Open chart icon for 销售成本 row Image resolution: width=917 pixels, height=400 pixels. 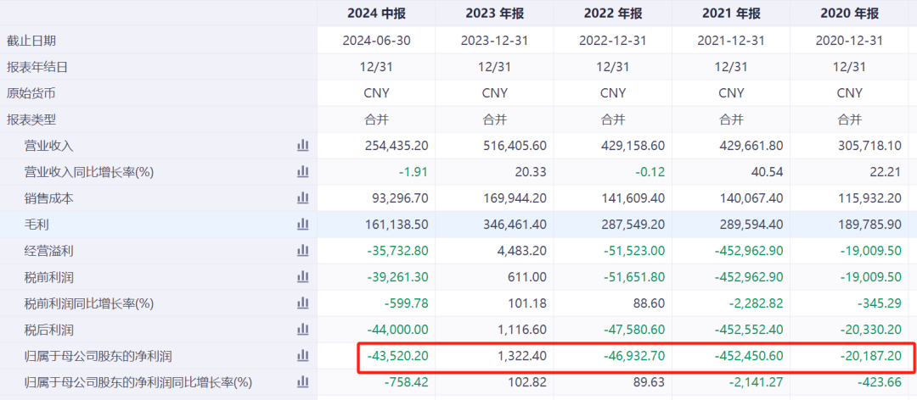302,198
